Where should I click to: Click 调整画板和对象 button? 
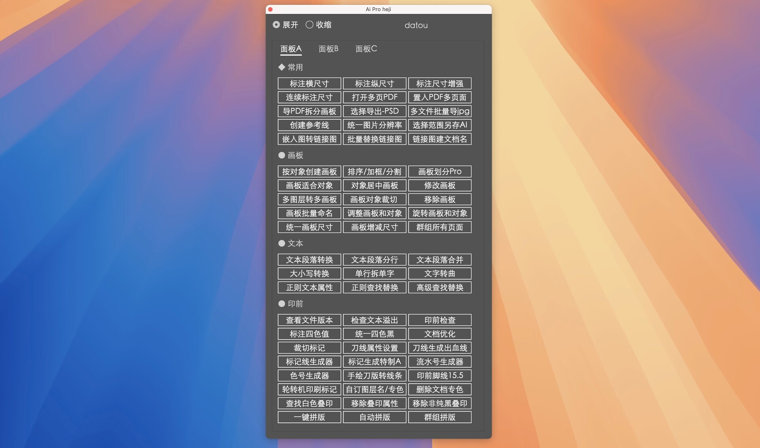click(x=375, y=213)
